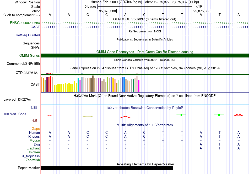Open the RefSeq Curated track label
Screen dimensions: 249x174
tap(28, 35)
